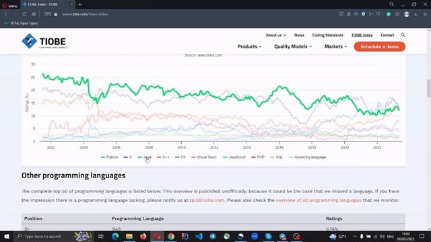The width and height of the screenshot is (431, 242).
Task: Toggle C# series in chart legend
Action: tap(180, 157)
